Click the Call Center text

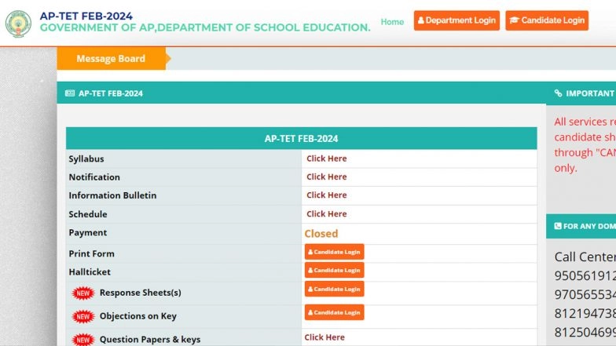pos(585,257)
